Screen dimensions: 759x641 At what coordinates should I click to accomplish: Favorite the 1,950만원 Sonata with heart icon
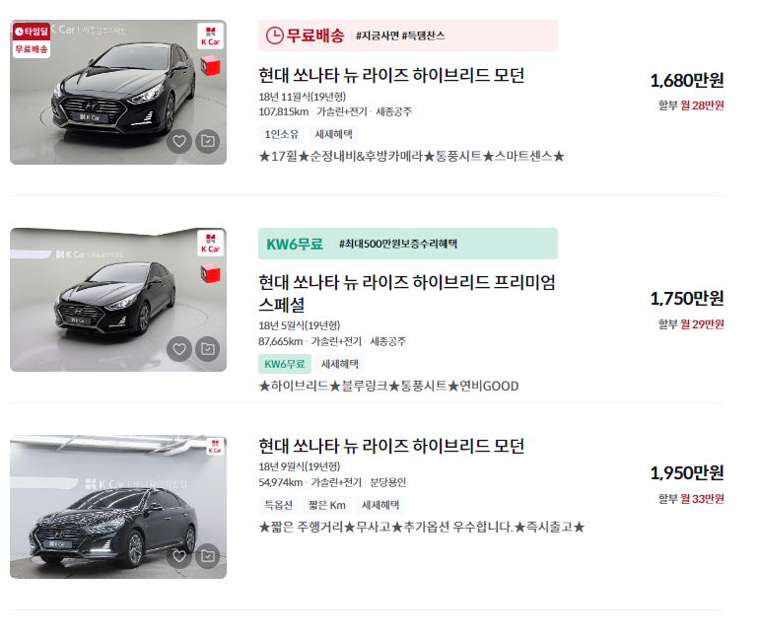179,556
